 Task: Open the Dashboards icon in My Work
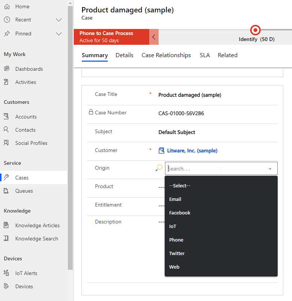(x=7, y=68)
